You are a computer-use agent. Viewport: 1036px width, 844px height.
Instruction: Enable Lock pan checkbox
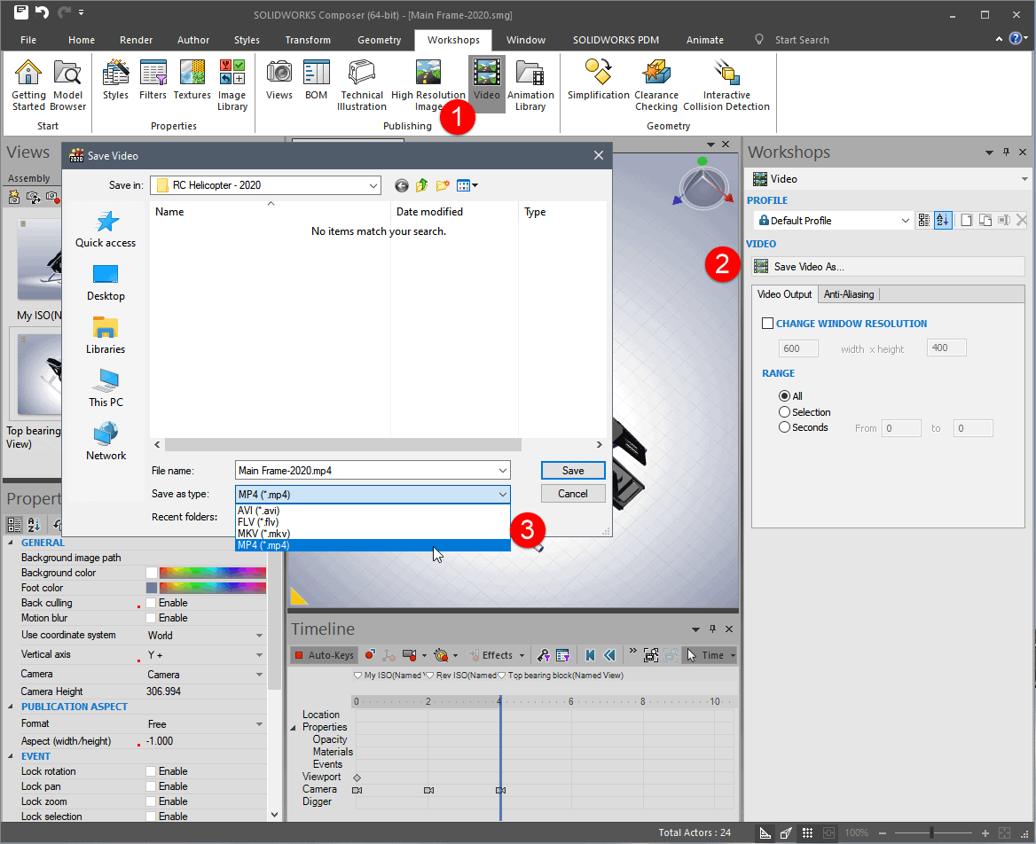[x=152, y=786]
